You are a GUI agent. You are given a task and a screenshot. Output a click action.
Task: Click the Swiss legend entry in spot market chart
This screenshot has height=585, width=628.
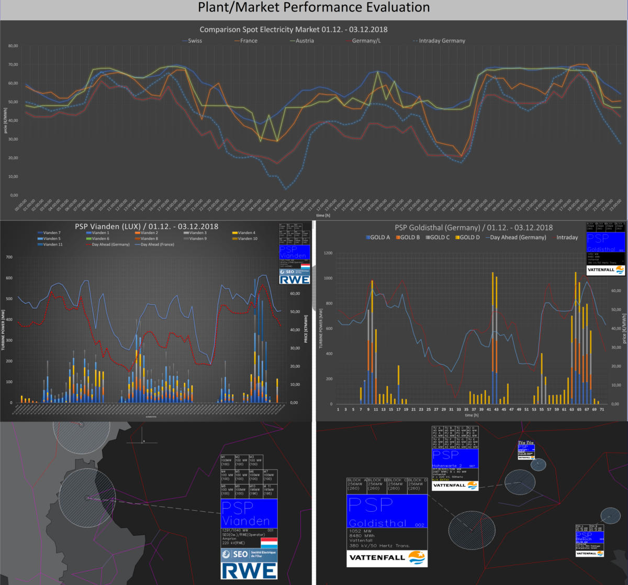(192, 41)
